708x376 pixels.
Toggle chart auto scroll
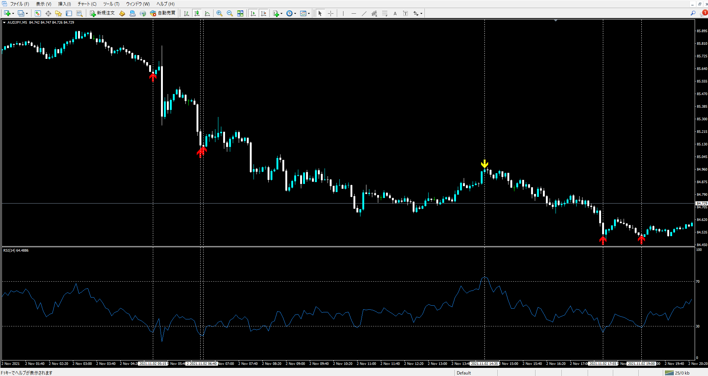point(253,13)
